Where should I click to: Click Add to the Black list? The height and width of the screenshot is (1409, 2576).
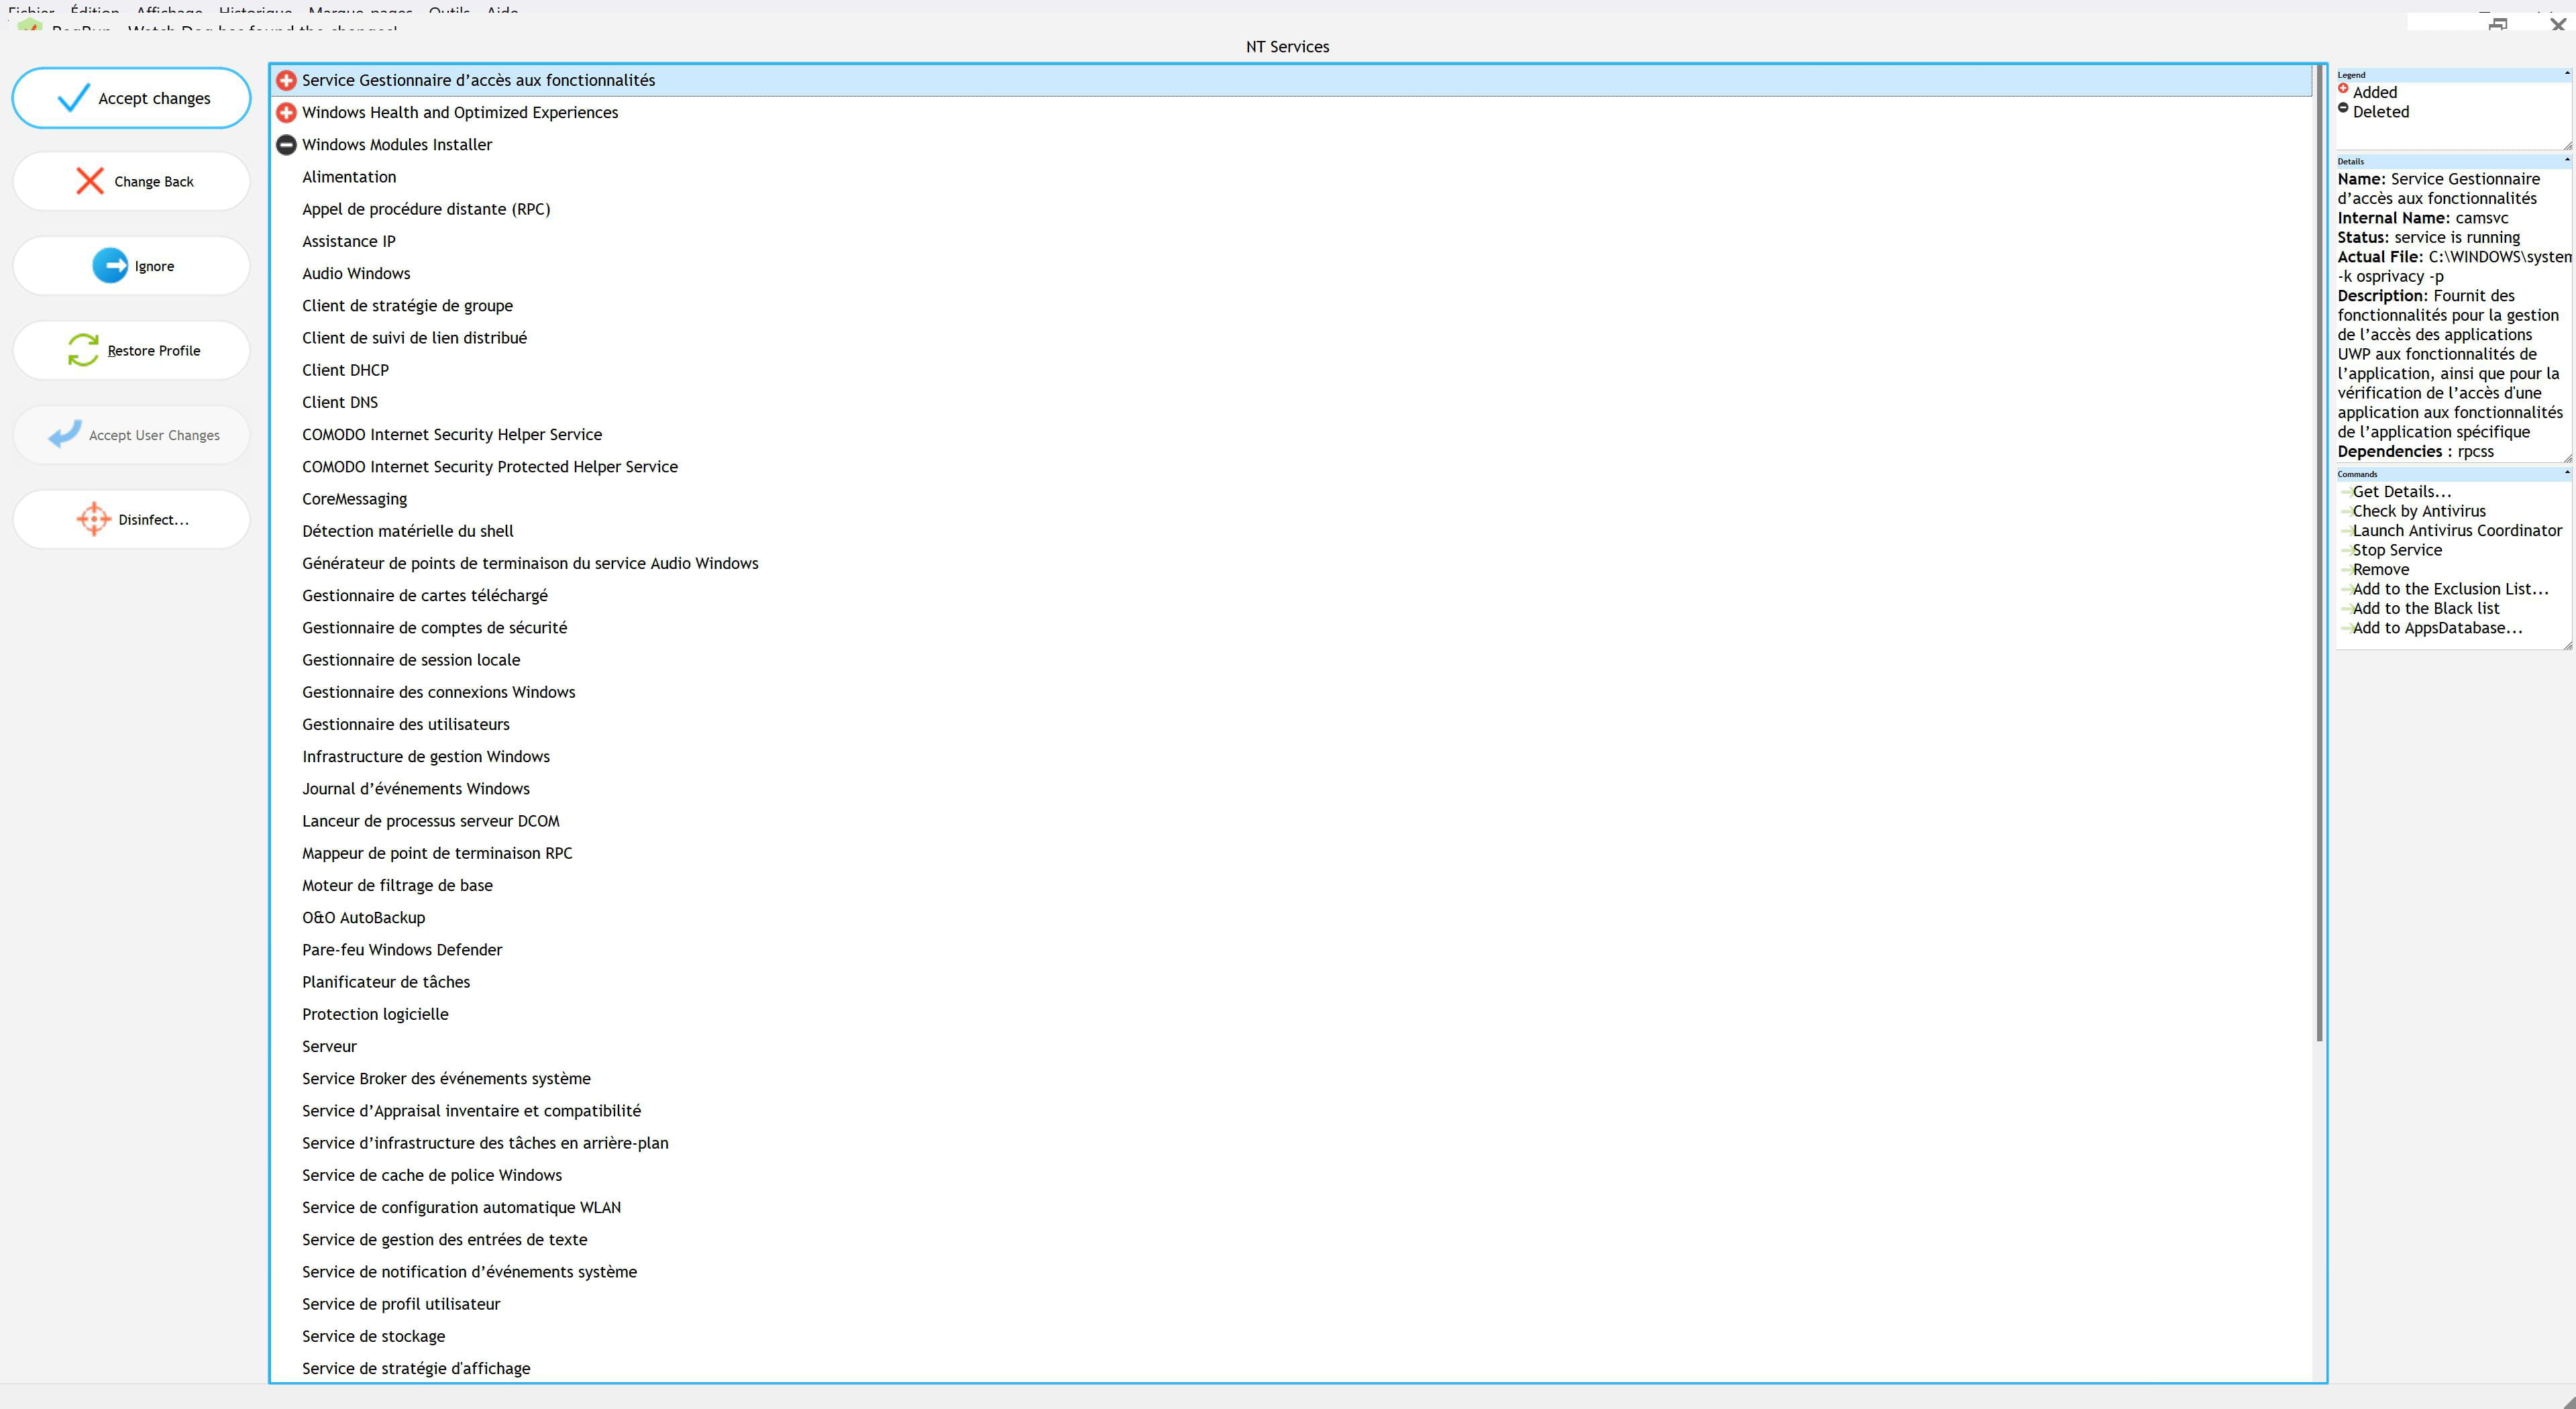click(x=2425, y=608)
